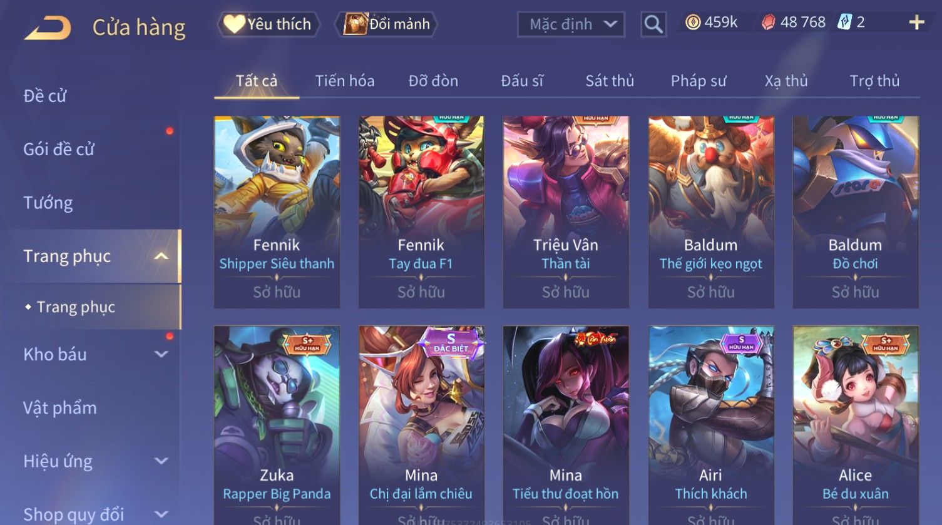
Task: Click the blue voucher ticket icon
Action: click(844, 23)
